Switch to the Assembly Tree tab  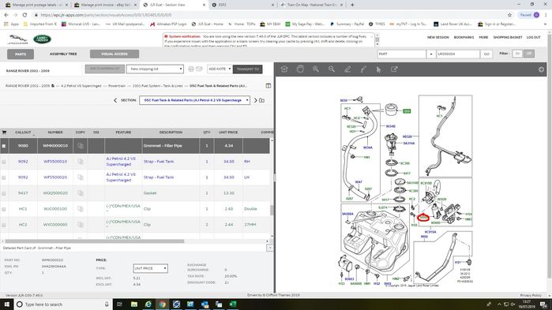point(63,54)
